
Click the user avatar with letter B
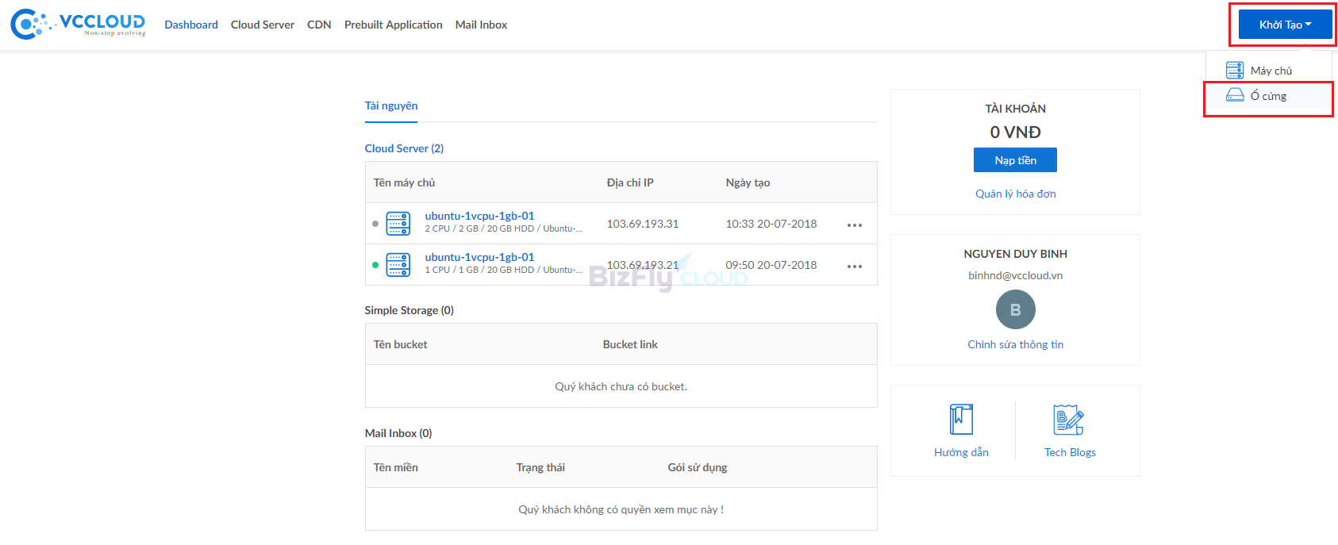1015,309
